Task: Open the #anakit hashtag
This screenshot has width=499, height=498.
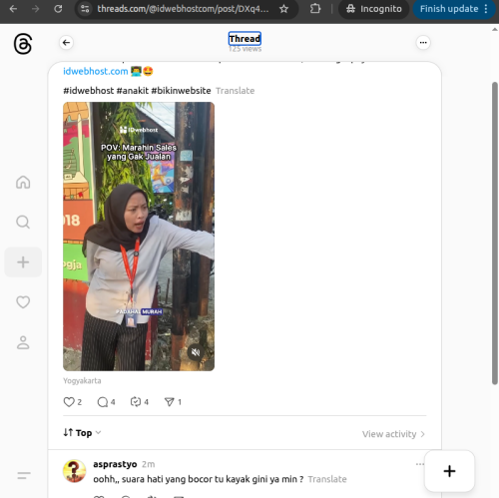Action: point(133,91)
